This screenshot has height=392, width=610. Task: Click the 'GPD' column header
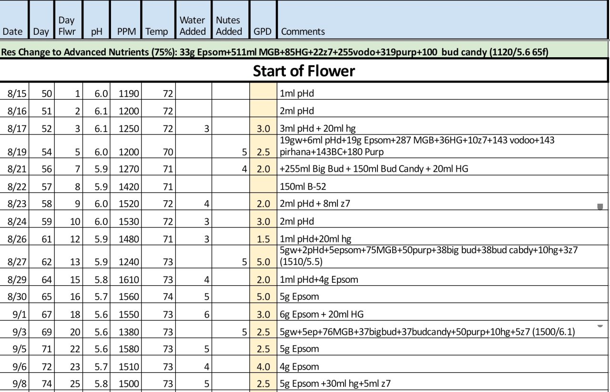(x=263, y=20)
